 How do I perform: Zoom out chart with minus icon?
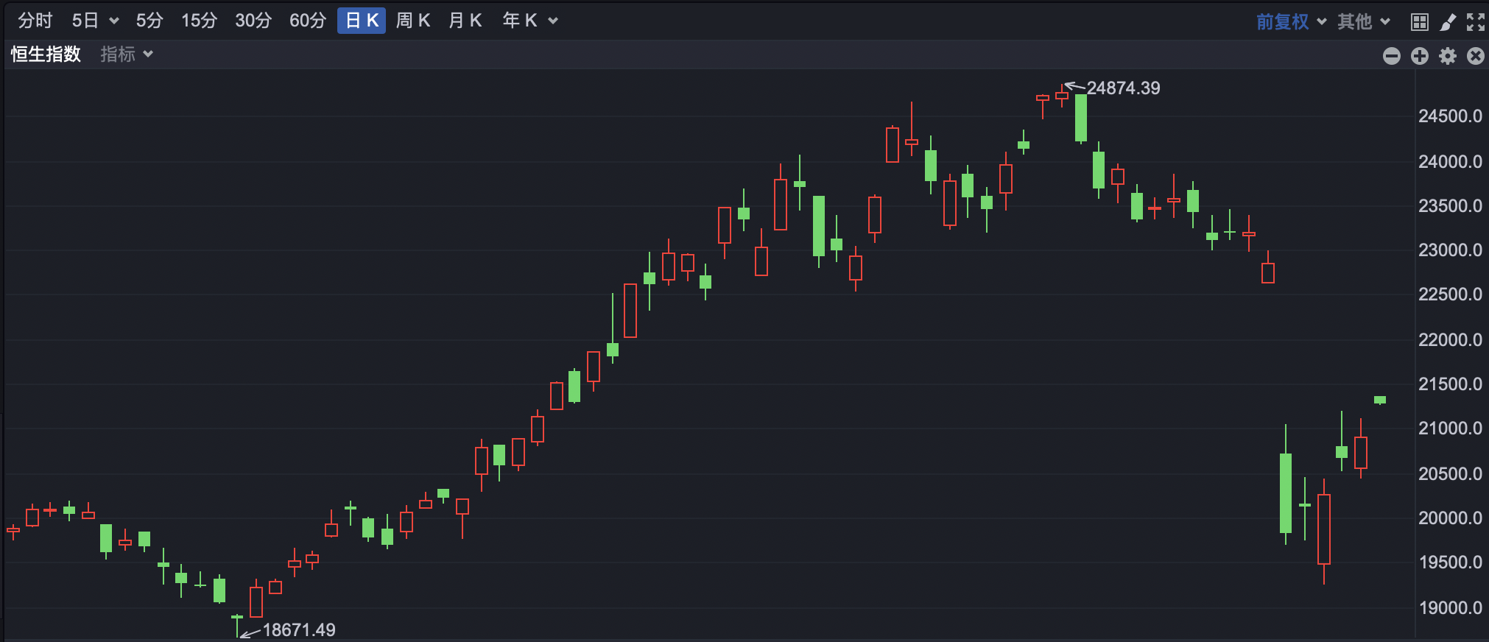pos(1391,56)
